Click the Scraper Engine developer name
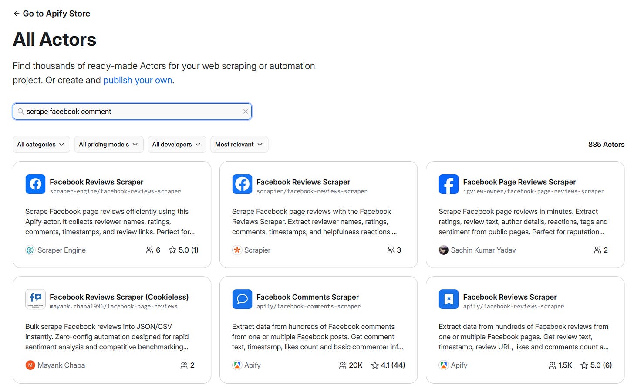Viewport: 634px width, 389px height. [x=61, y=250]
